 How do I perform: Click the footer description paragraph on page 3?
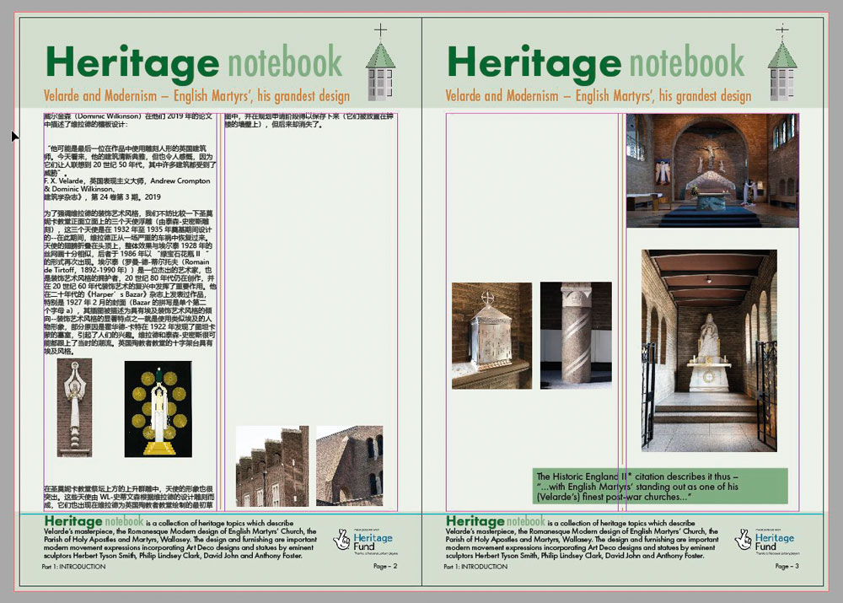[583, 538]
